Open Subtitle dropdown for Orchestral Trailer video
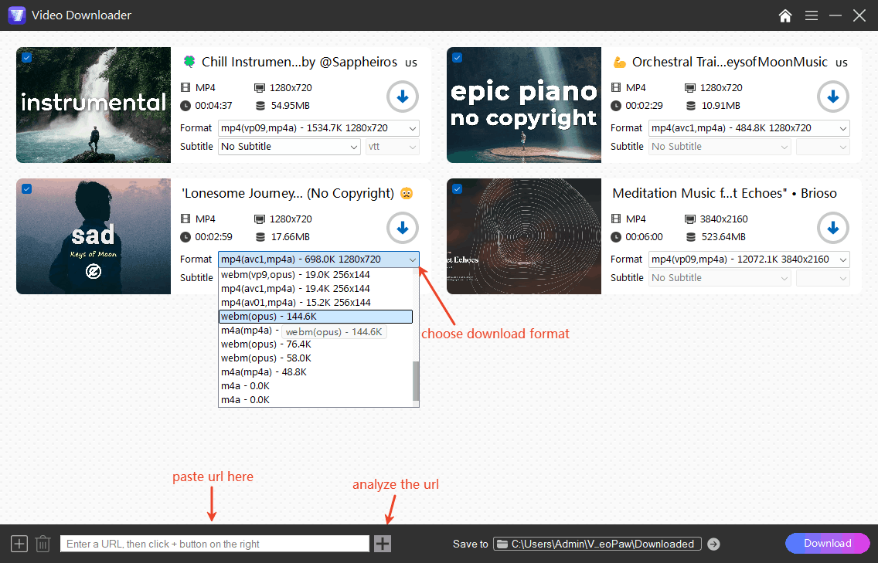 [x=720, y=147]
